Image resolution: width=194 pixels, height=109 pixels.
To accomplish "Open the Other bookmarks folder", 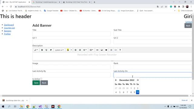I will 185,11.
